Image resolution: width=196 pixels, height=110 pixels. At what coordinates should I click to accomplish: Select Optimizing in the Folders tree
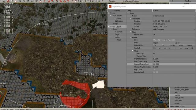(x=119, y=21)
